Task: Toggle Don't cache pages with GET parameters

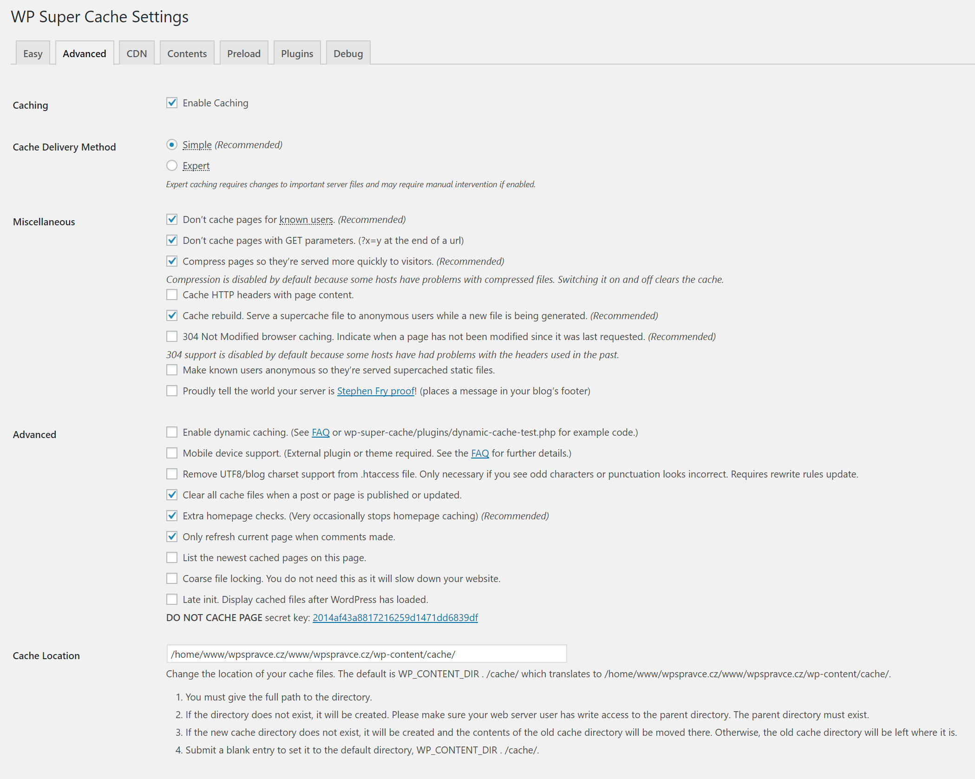Action: point(172,240)
